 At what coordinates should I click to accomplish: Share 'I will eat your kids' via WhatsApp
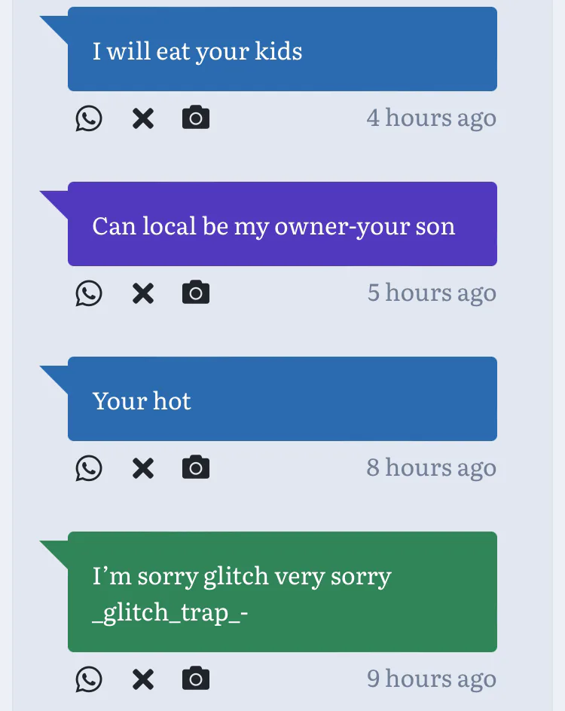pyautogui.click(x=89, y=118)
